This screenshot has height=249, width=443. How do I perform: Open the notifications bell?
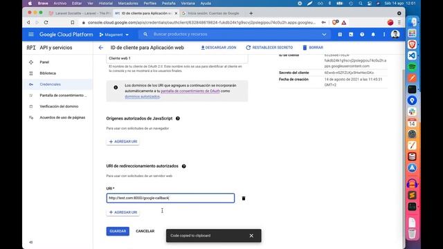[x=373, y=35]
